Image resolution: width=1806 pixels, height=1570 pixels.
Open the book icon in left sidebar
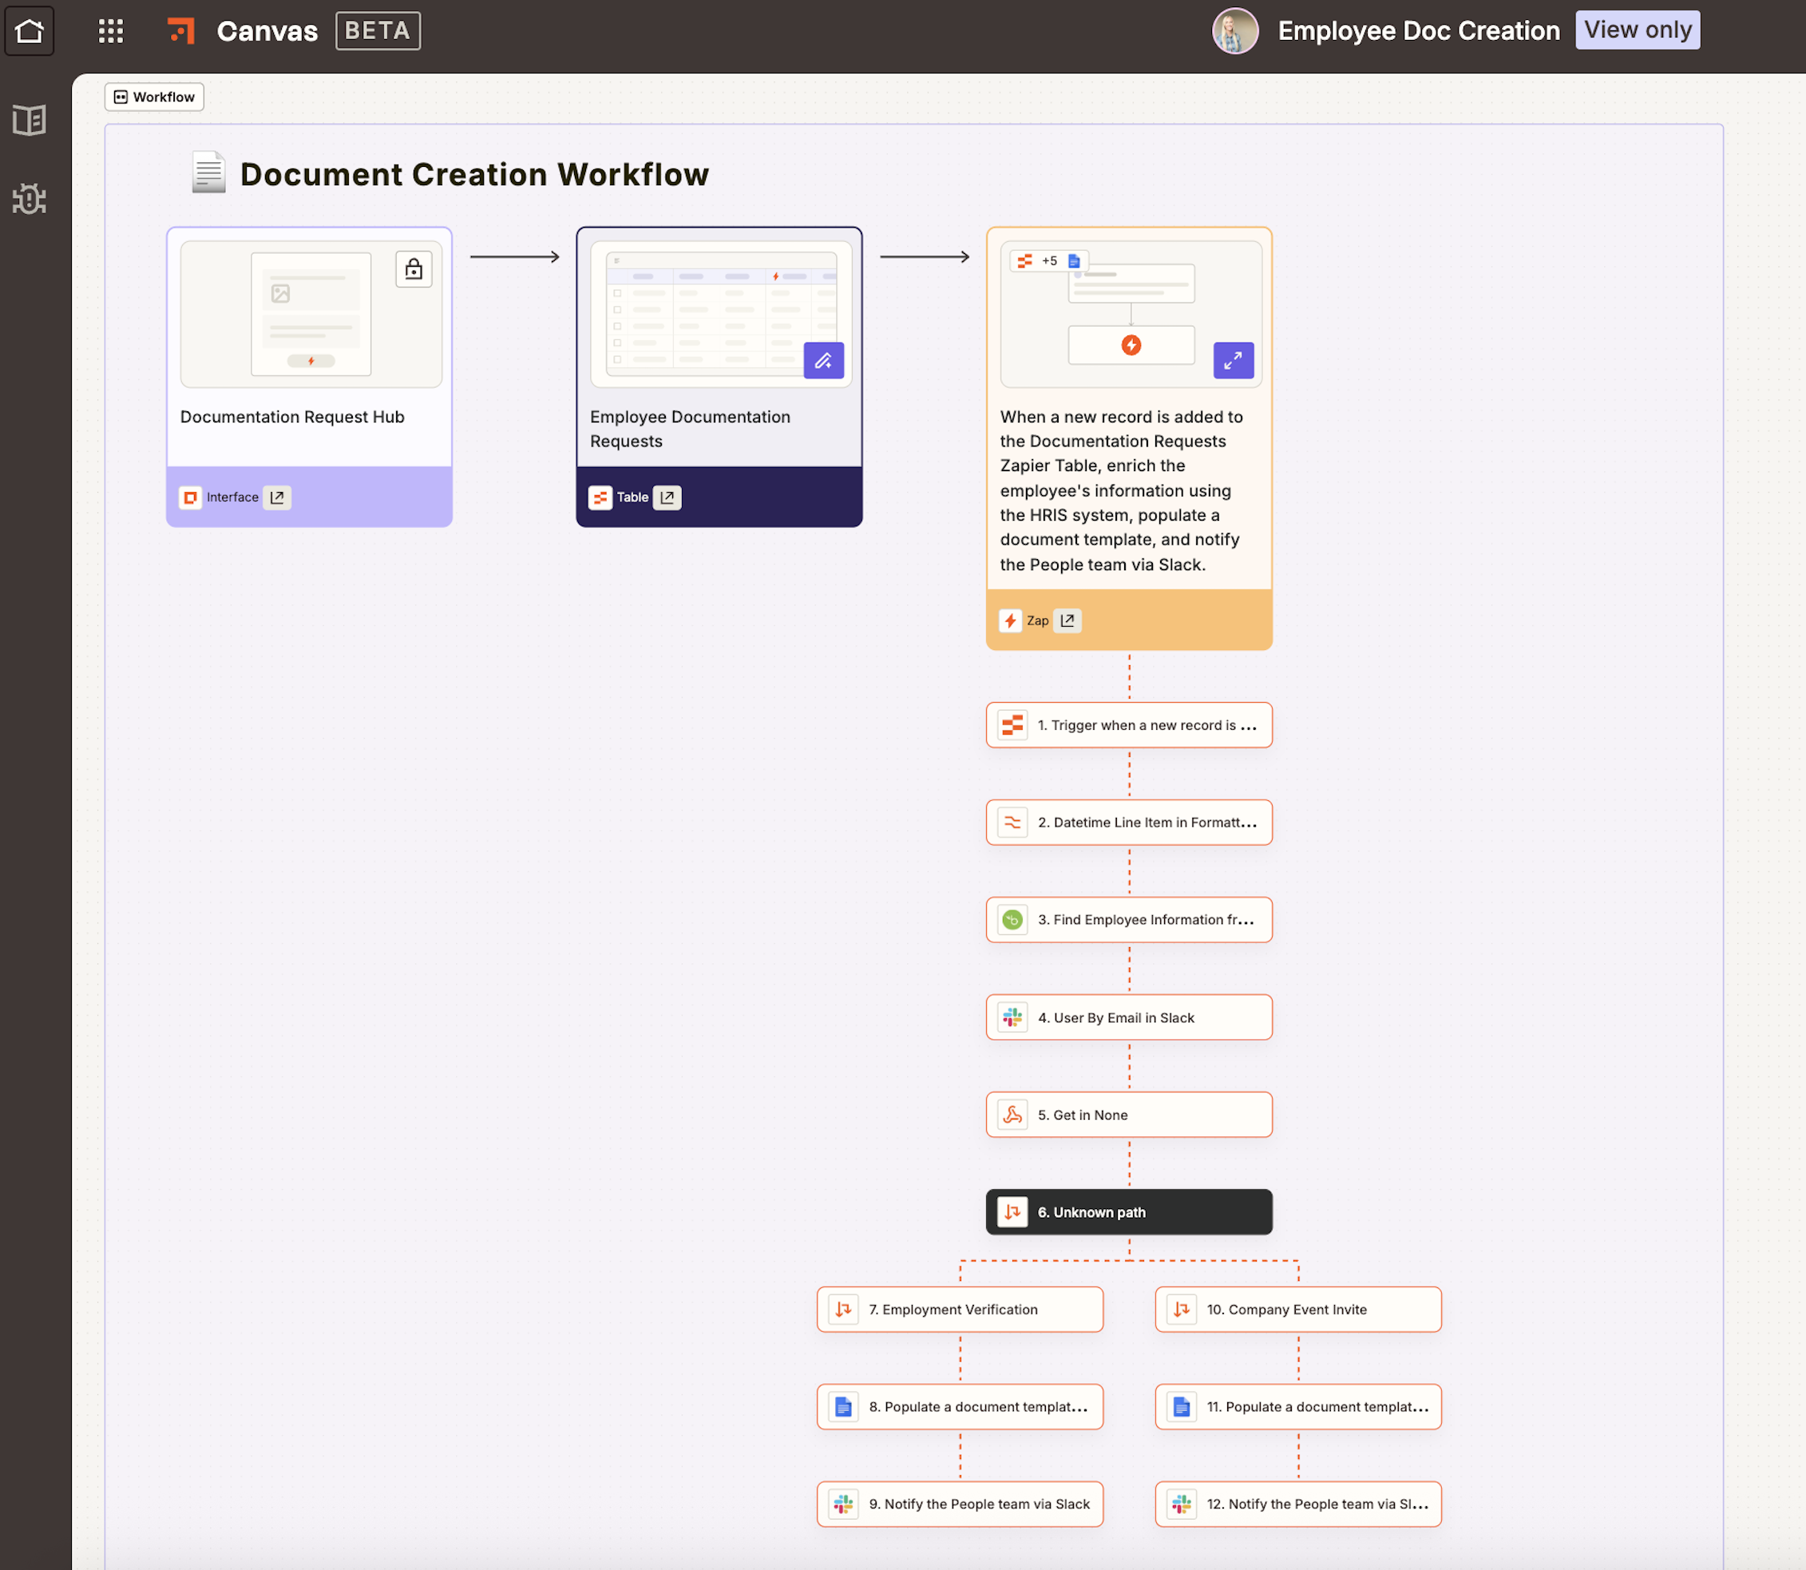click(x=29, y=120)
